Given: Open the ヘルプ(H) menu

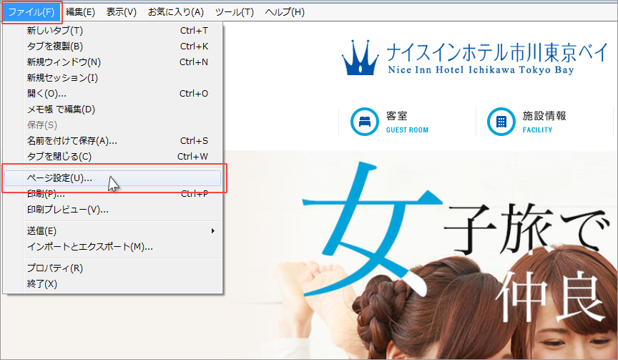Looking at the screenshot, I should (285, 12).
